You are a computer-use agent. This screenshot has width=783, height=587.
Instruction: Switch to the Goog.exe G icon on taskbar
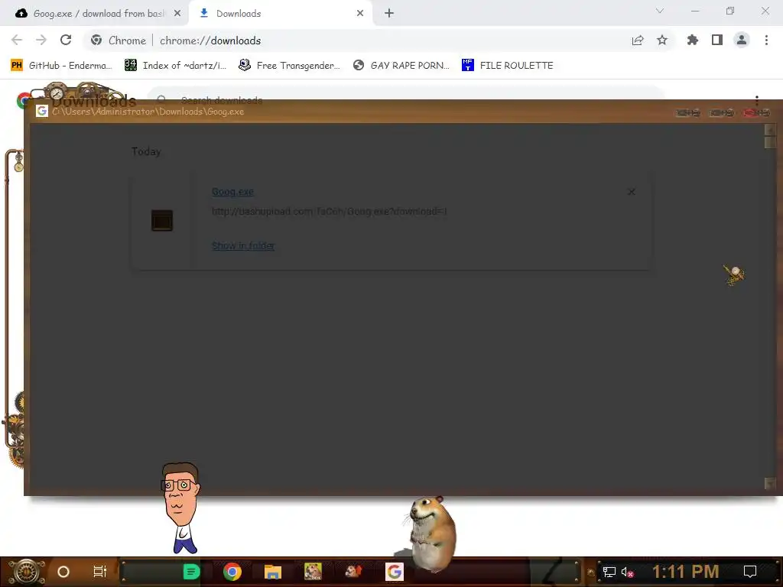point(395,572)
